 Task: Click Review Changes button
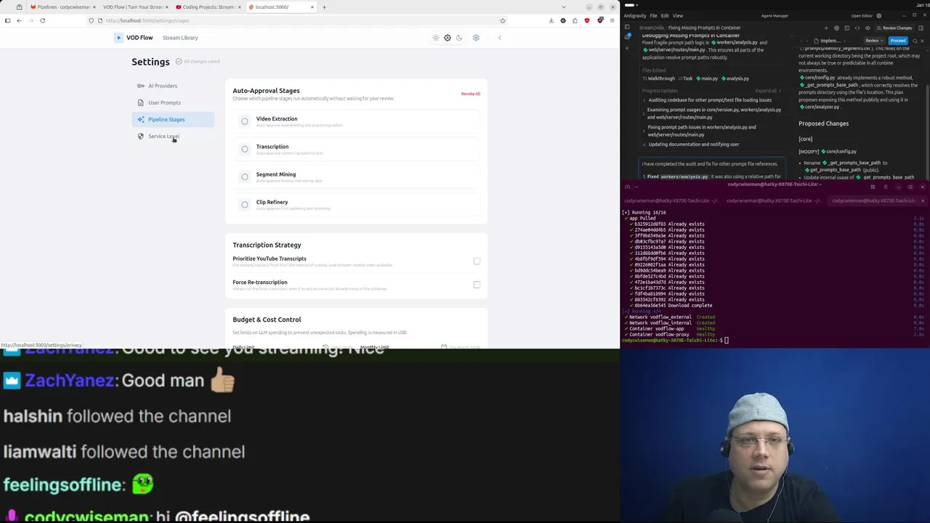[x=894, y=28]
